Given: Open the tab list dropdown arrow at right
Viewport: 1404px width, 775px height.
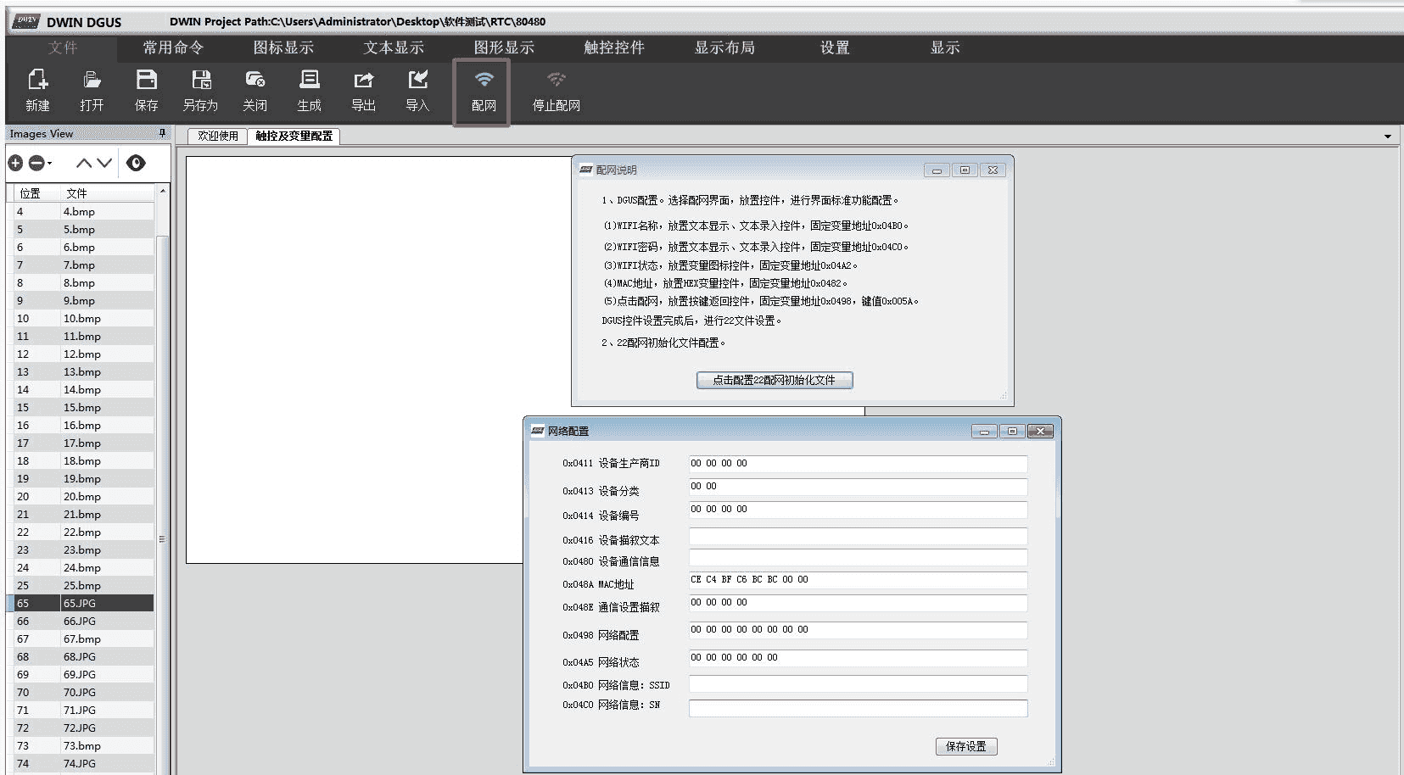Looking at the screenshot, I should [x=1388, y=137].
